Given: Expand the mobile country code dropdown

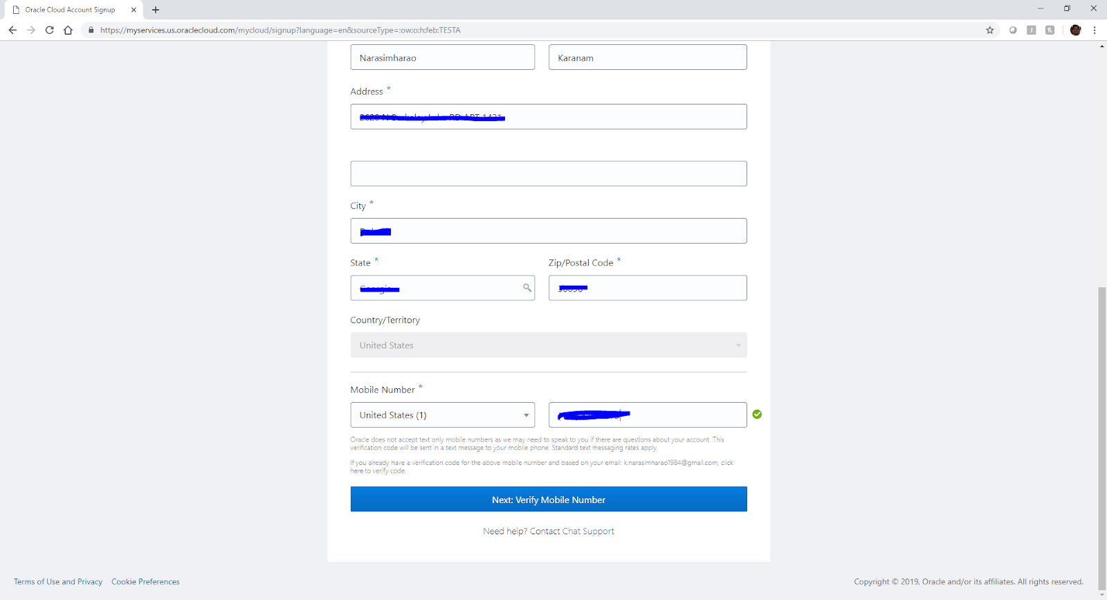Looking at the screenshot, I should pyautogui.click(x=526, y=415).
